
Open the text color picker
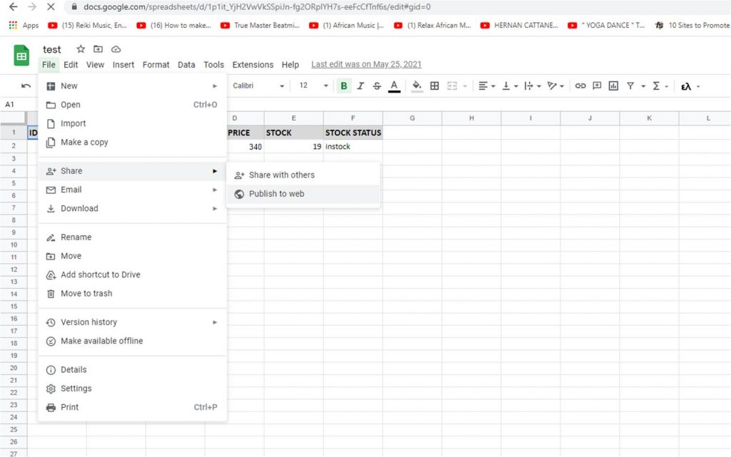tap(394, 86)
